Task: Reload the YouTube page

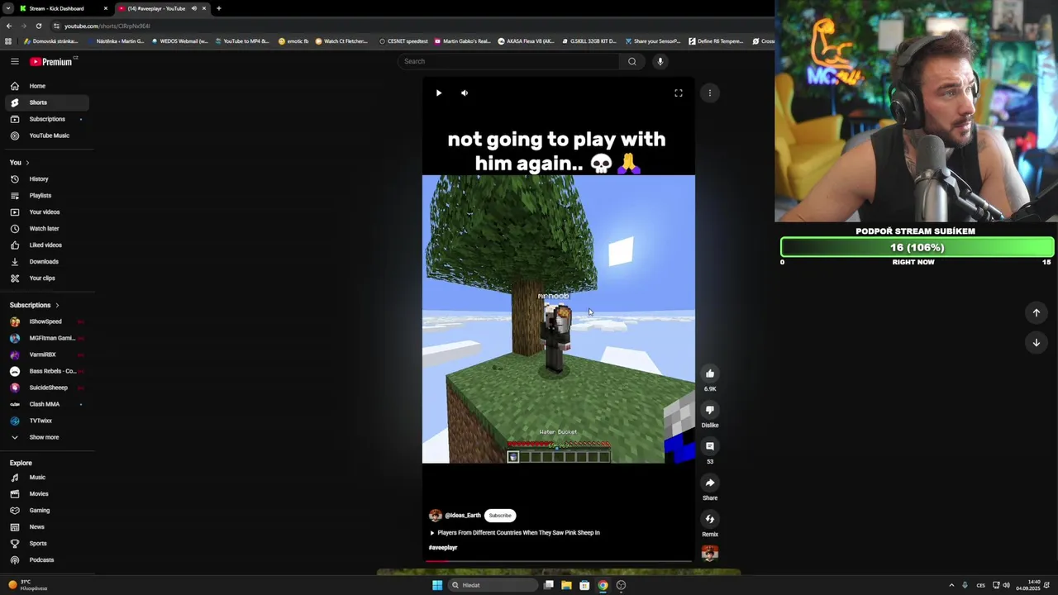Action: 38,26
